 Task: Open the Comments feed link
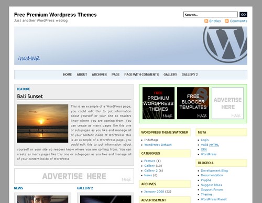tap(238, 21)
